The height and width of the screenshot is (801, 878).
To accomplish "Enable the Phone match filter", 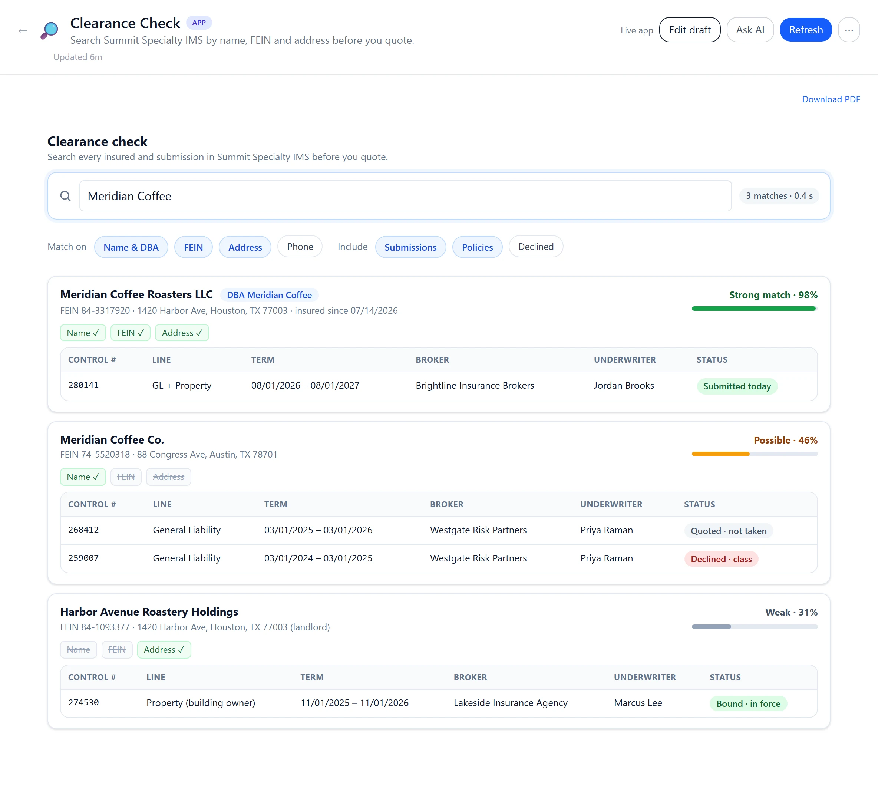I will [300, 247].
